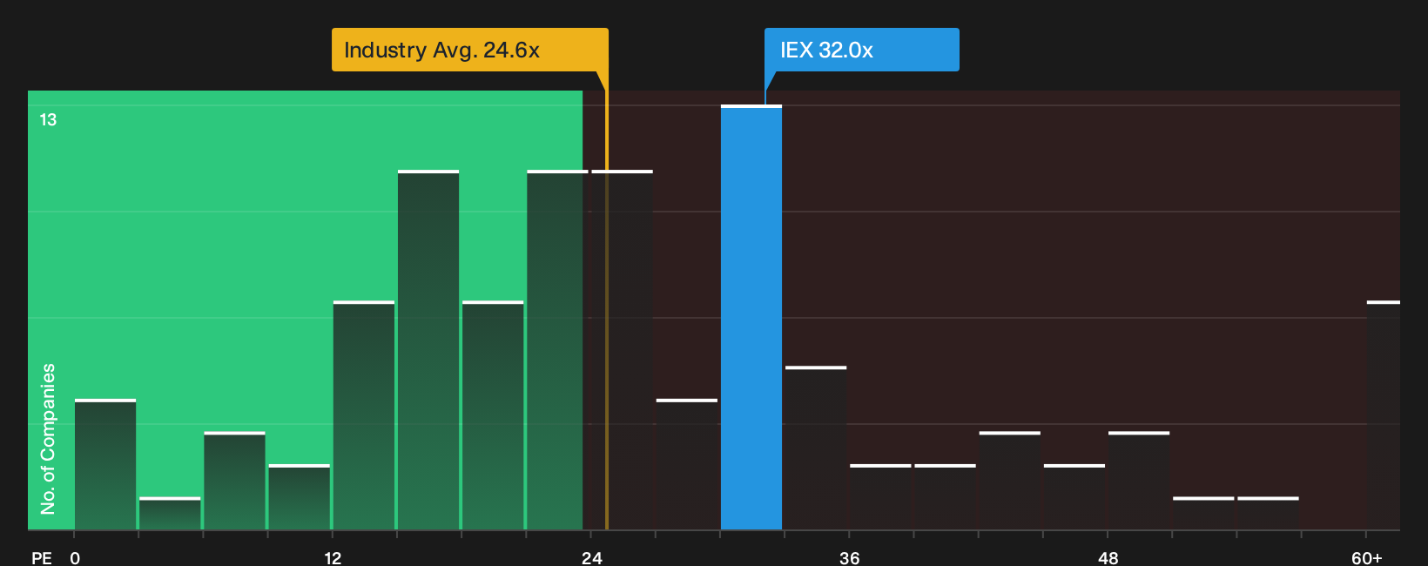Select the tallest green bar starting at PE 15

428,350
